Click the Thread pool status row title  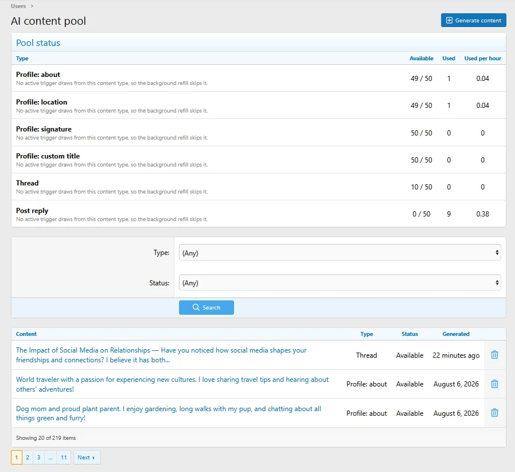[x=28, y=183]
